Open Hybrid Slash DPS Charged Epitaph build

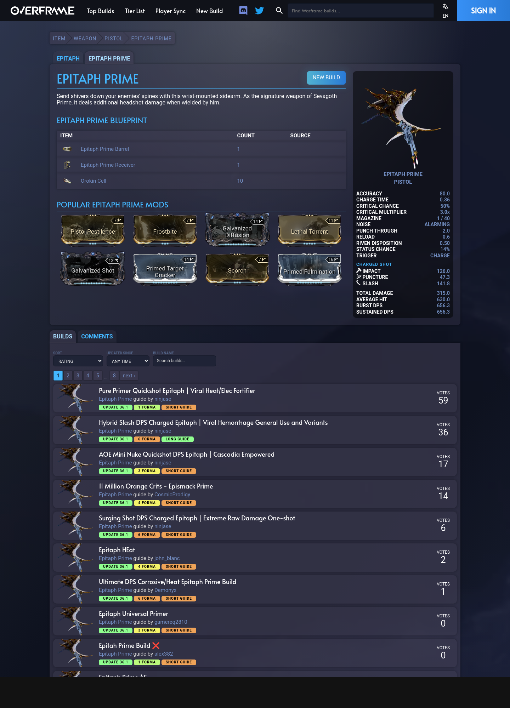click(213, 423)
